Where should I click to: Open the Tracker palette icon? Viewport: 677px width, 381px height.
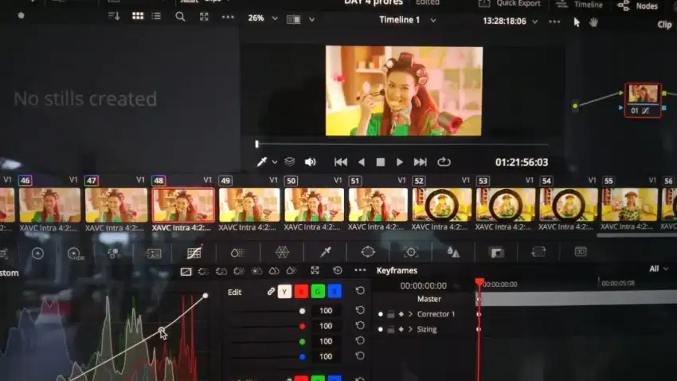click(411, 252)
